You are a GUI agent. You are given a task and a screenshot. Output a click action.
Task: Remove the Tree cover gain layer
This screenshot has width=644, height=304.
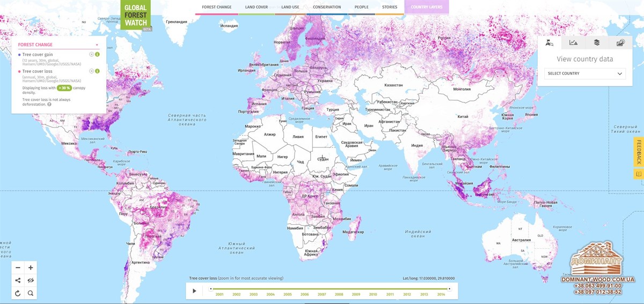92,55
